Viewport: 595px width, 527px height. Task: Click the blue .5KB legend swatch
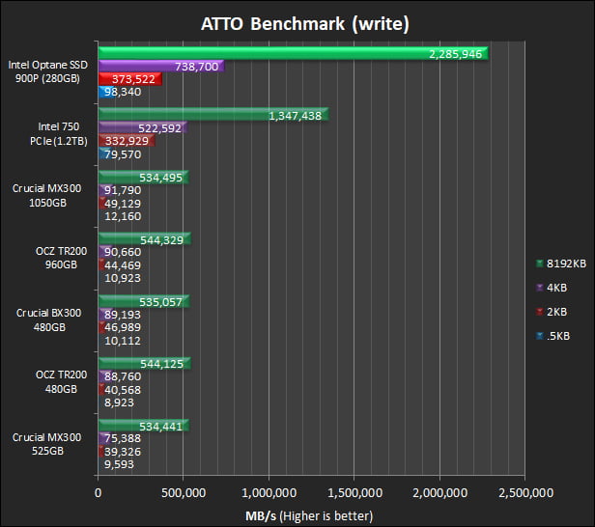coord(540,336)
